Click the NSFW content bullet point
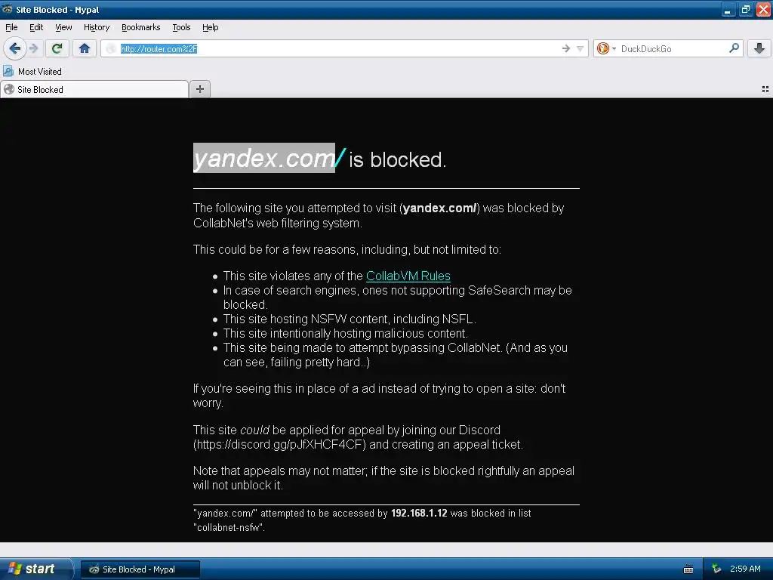 point(350,319)
